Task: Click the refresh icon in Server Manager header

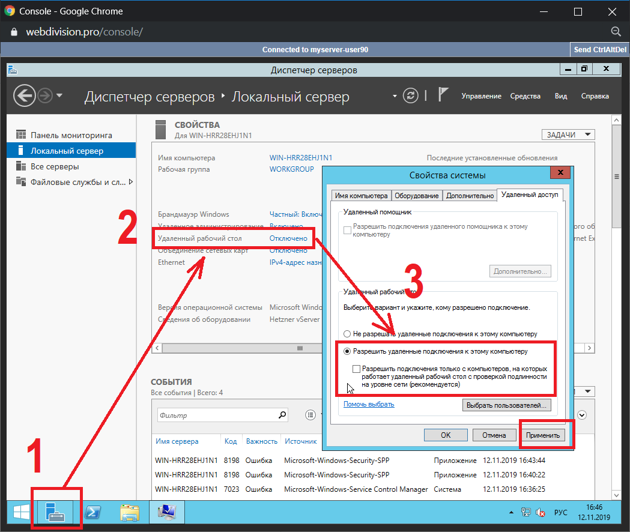Action: (410, 95)
